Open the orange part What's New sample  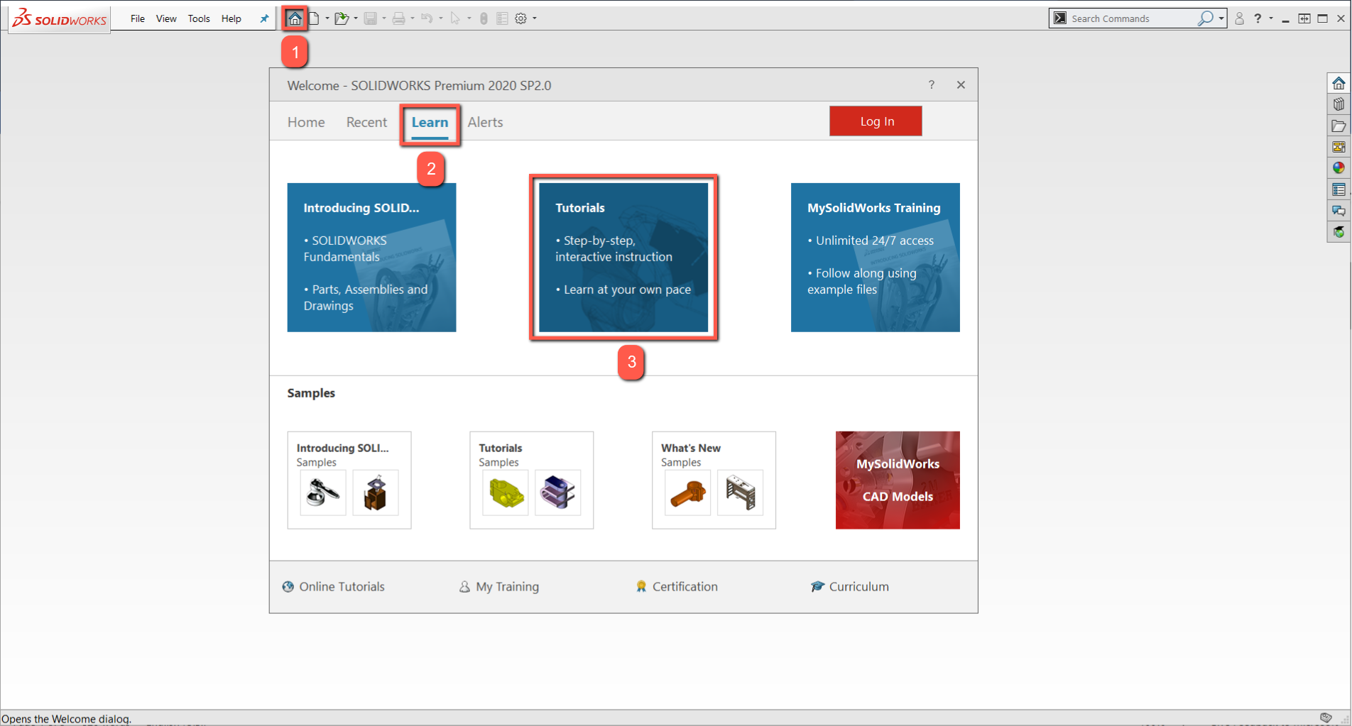(x=687, y=492)
